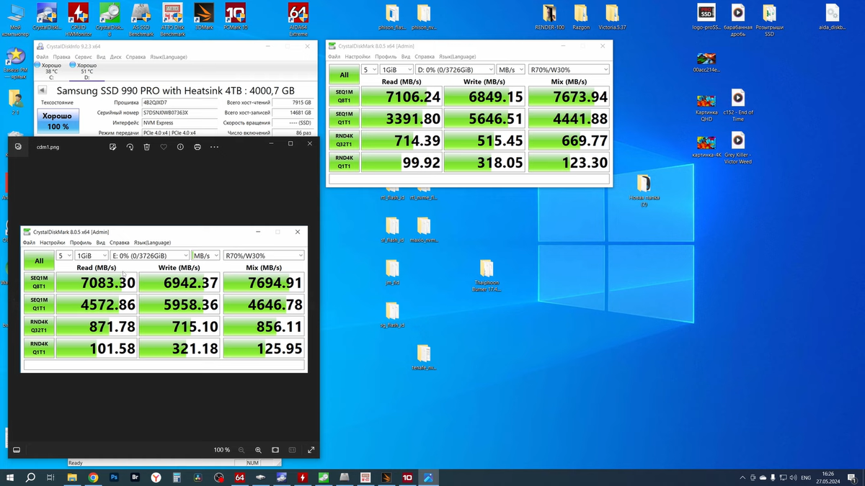Open the edit image tool in Photos

(113, 147)
